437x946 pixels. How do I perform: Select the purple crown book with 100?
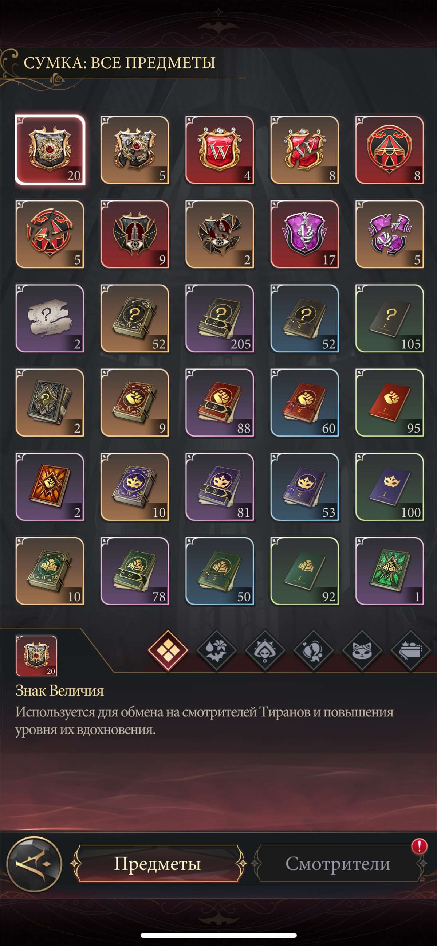pos(389,486)
